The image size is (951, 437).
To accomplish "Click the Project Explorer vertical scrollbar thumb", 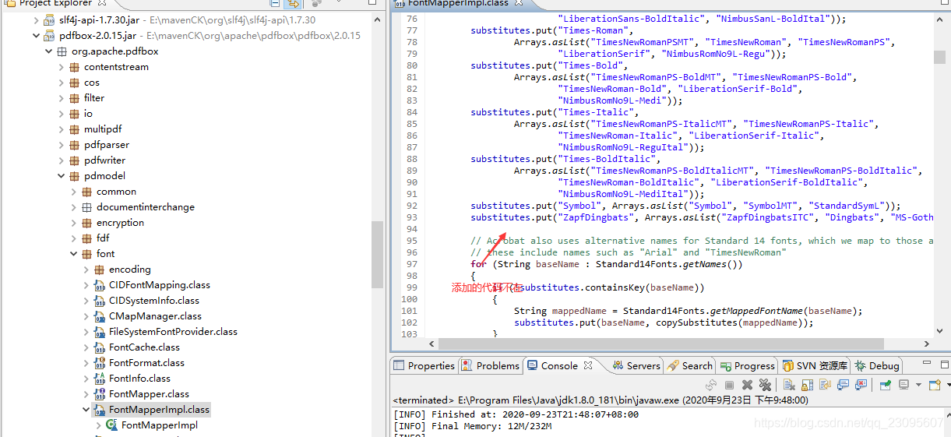I will (x=378, y=254).
